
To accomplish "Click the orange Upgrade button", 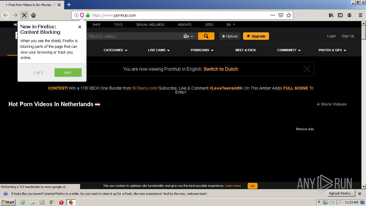I will (256, 36).
